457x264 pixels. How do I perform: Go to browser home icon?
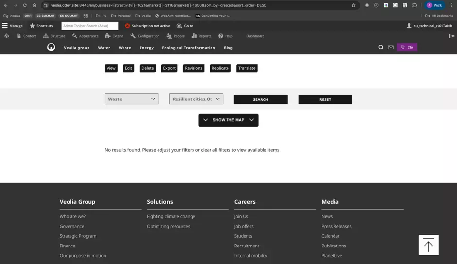34,5
